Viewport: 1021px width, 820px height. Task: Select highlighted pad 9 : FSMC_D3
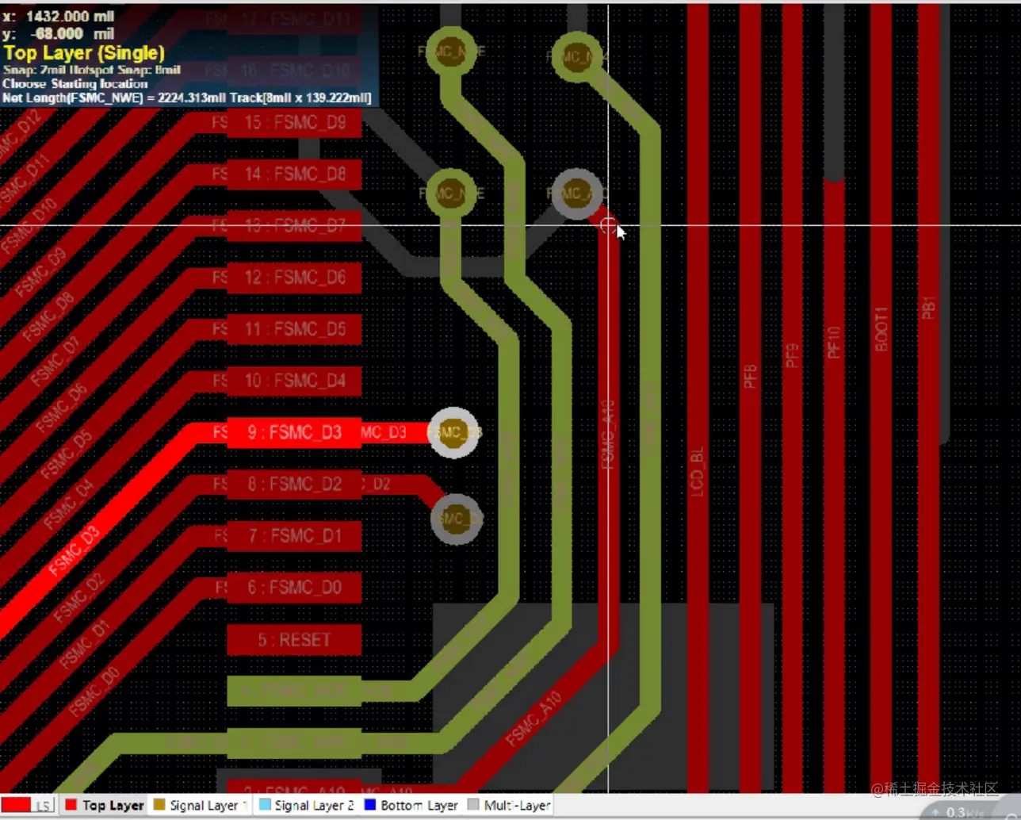point(294,432)
